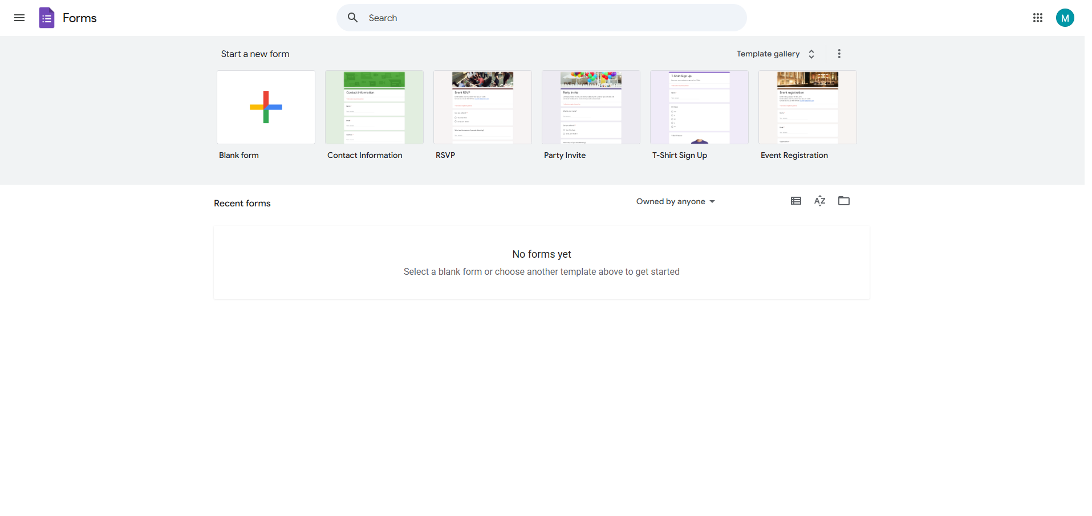This screenshot has width=1092, height=516.
Task: Start the Event Registration template
Action: pos(807,107)
